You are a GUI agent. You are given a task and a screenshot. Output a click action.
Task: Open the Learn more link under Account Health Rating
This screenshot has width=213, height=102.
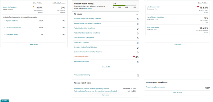coord(88,8)
